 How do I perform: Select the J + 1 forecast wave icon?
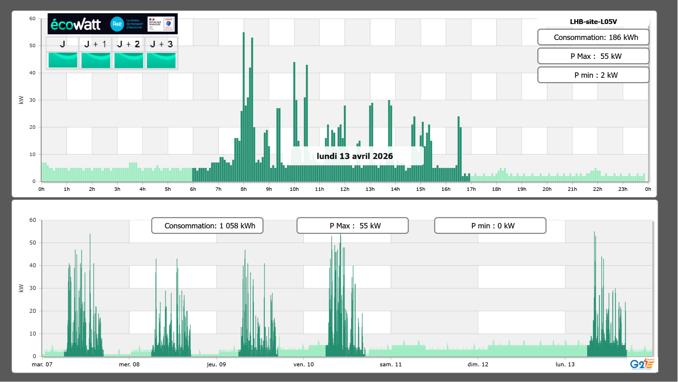(96, 60)
